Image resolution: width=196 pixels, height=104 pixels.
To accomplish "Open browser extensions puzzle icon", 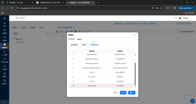I will click(x=168, y=8).
